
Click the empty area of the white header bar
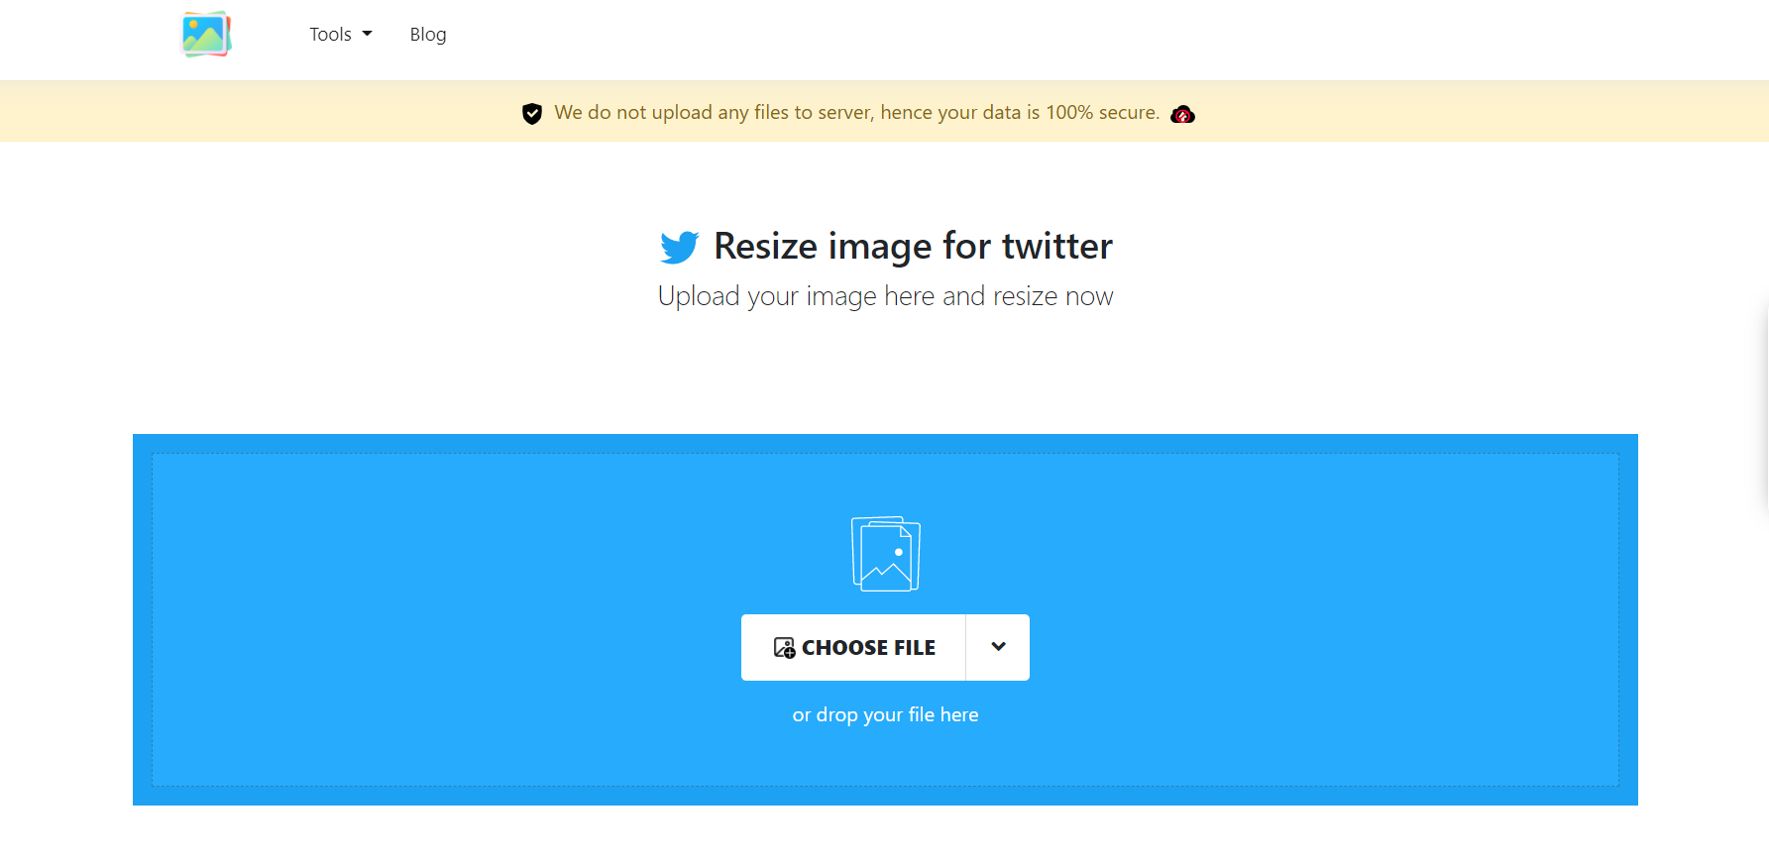pos(1090,40)
